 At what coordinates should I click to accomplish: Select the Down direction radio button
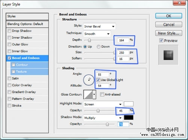[99, 47]
